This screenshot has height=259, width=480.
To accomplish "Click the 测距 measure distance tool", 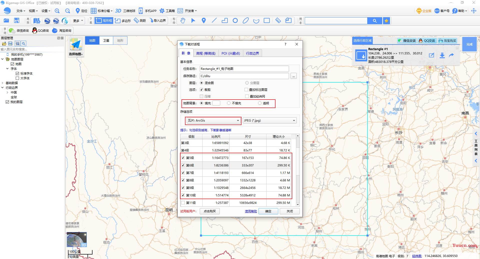I will [140, 21].
